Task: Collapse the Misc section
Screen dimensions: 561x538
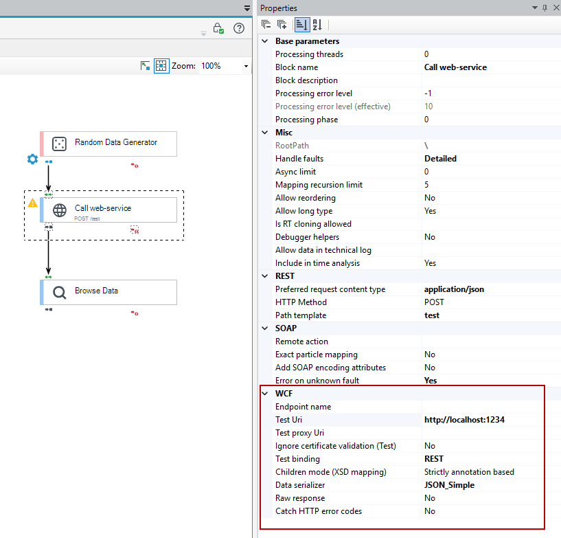Action: 265,133
